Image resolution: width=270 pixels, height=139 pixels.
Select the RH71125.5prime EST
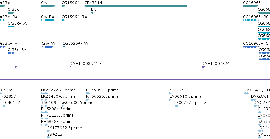[44, 119]
